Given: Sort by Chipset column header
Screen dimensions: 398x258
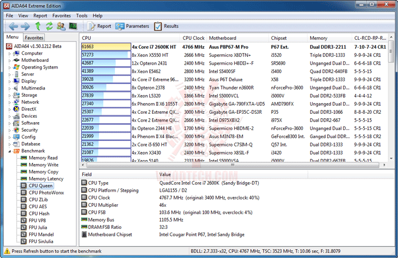Looking at the screenshot, I should coord(287,38).
